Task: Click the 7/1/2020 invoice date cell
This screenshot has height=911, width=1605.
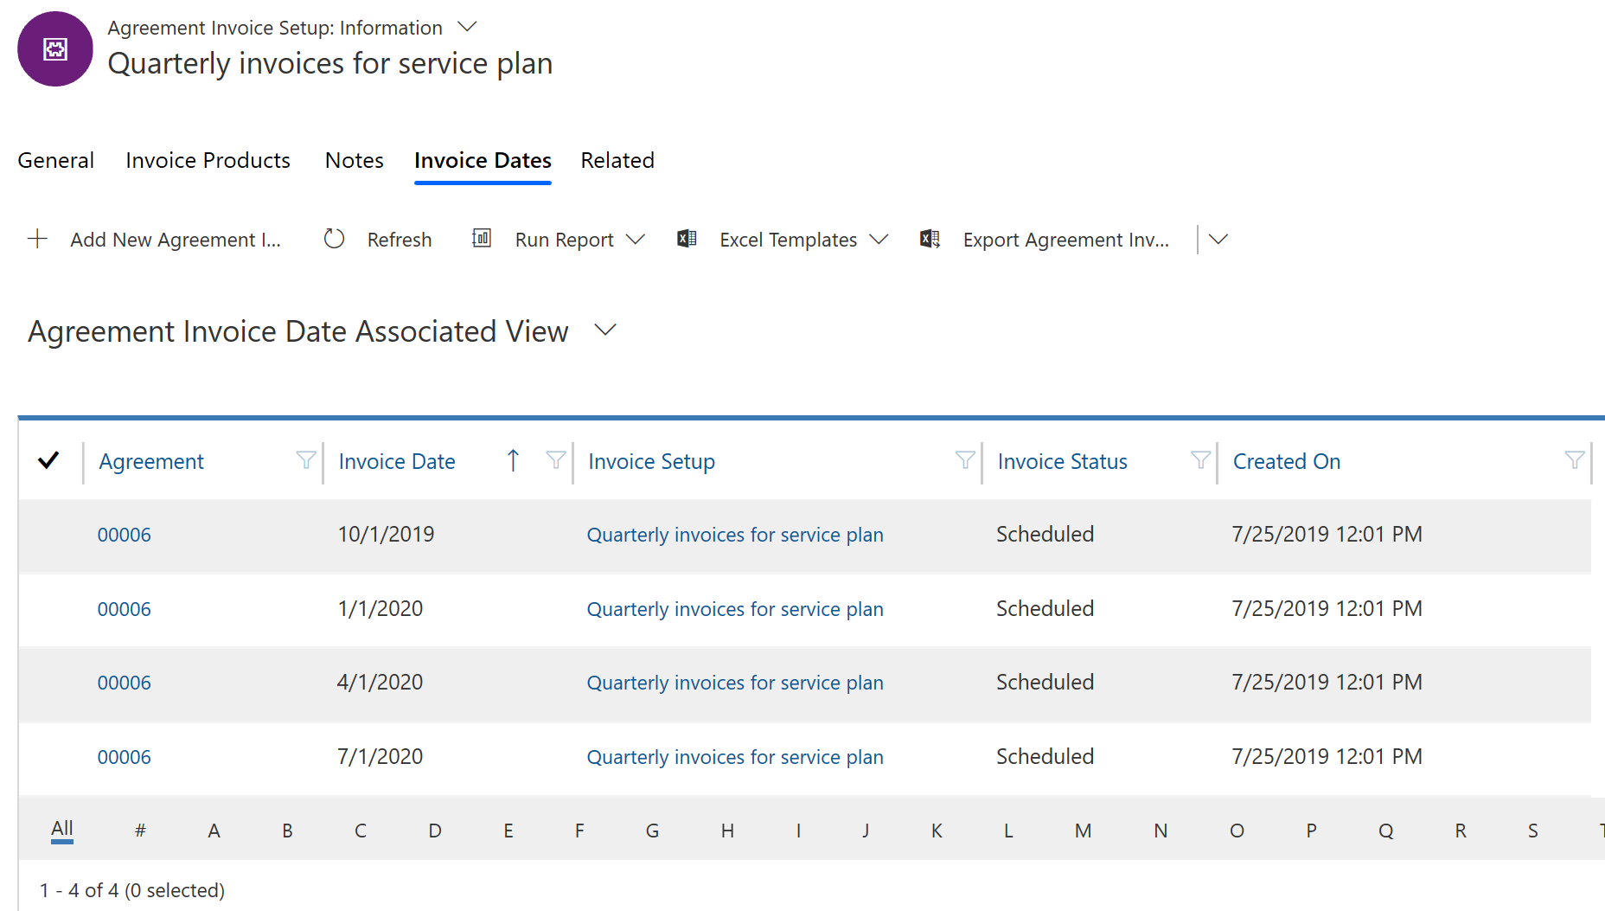Action: [x=380, y=757]
